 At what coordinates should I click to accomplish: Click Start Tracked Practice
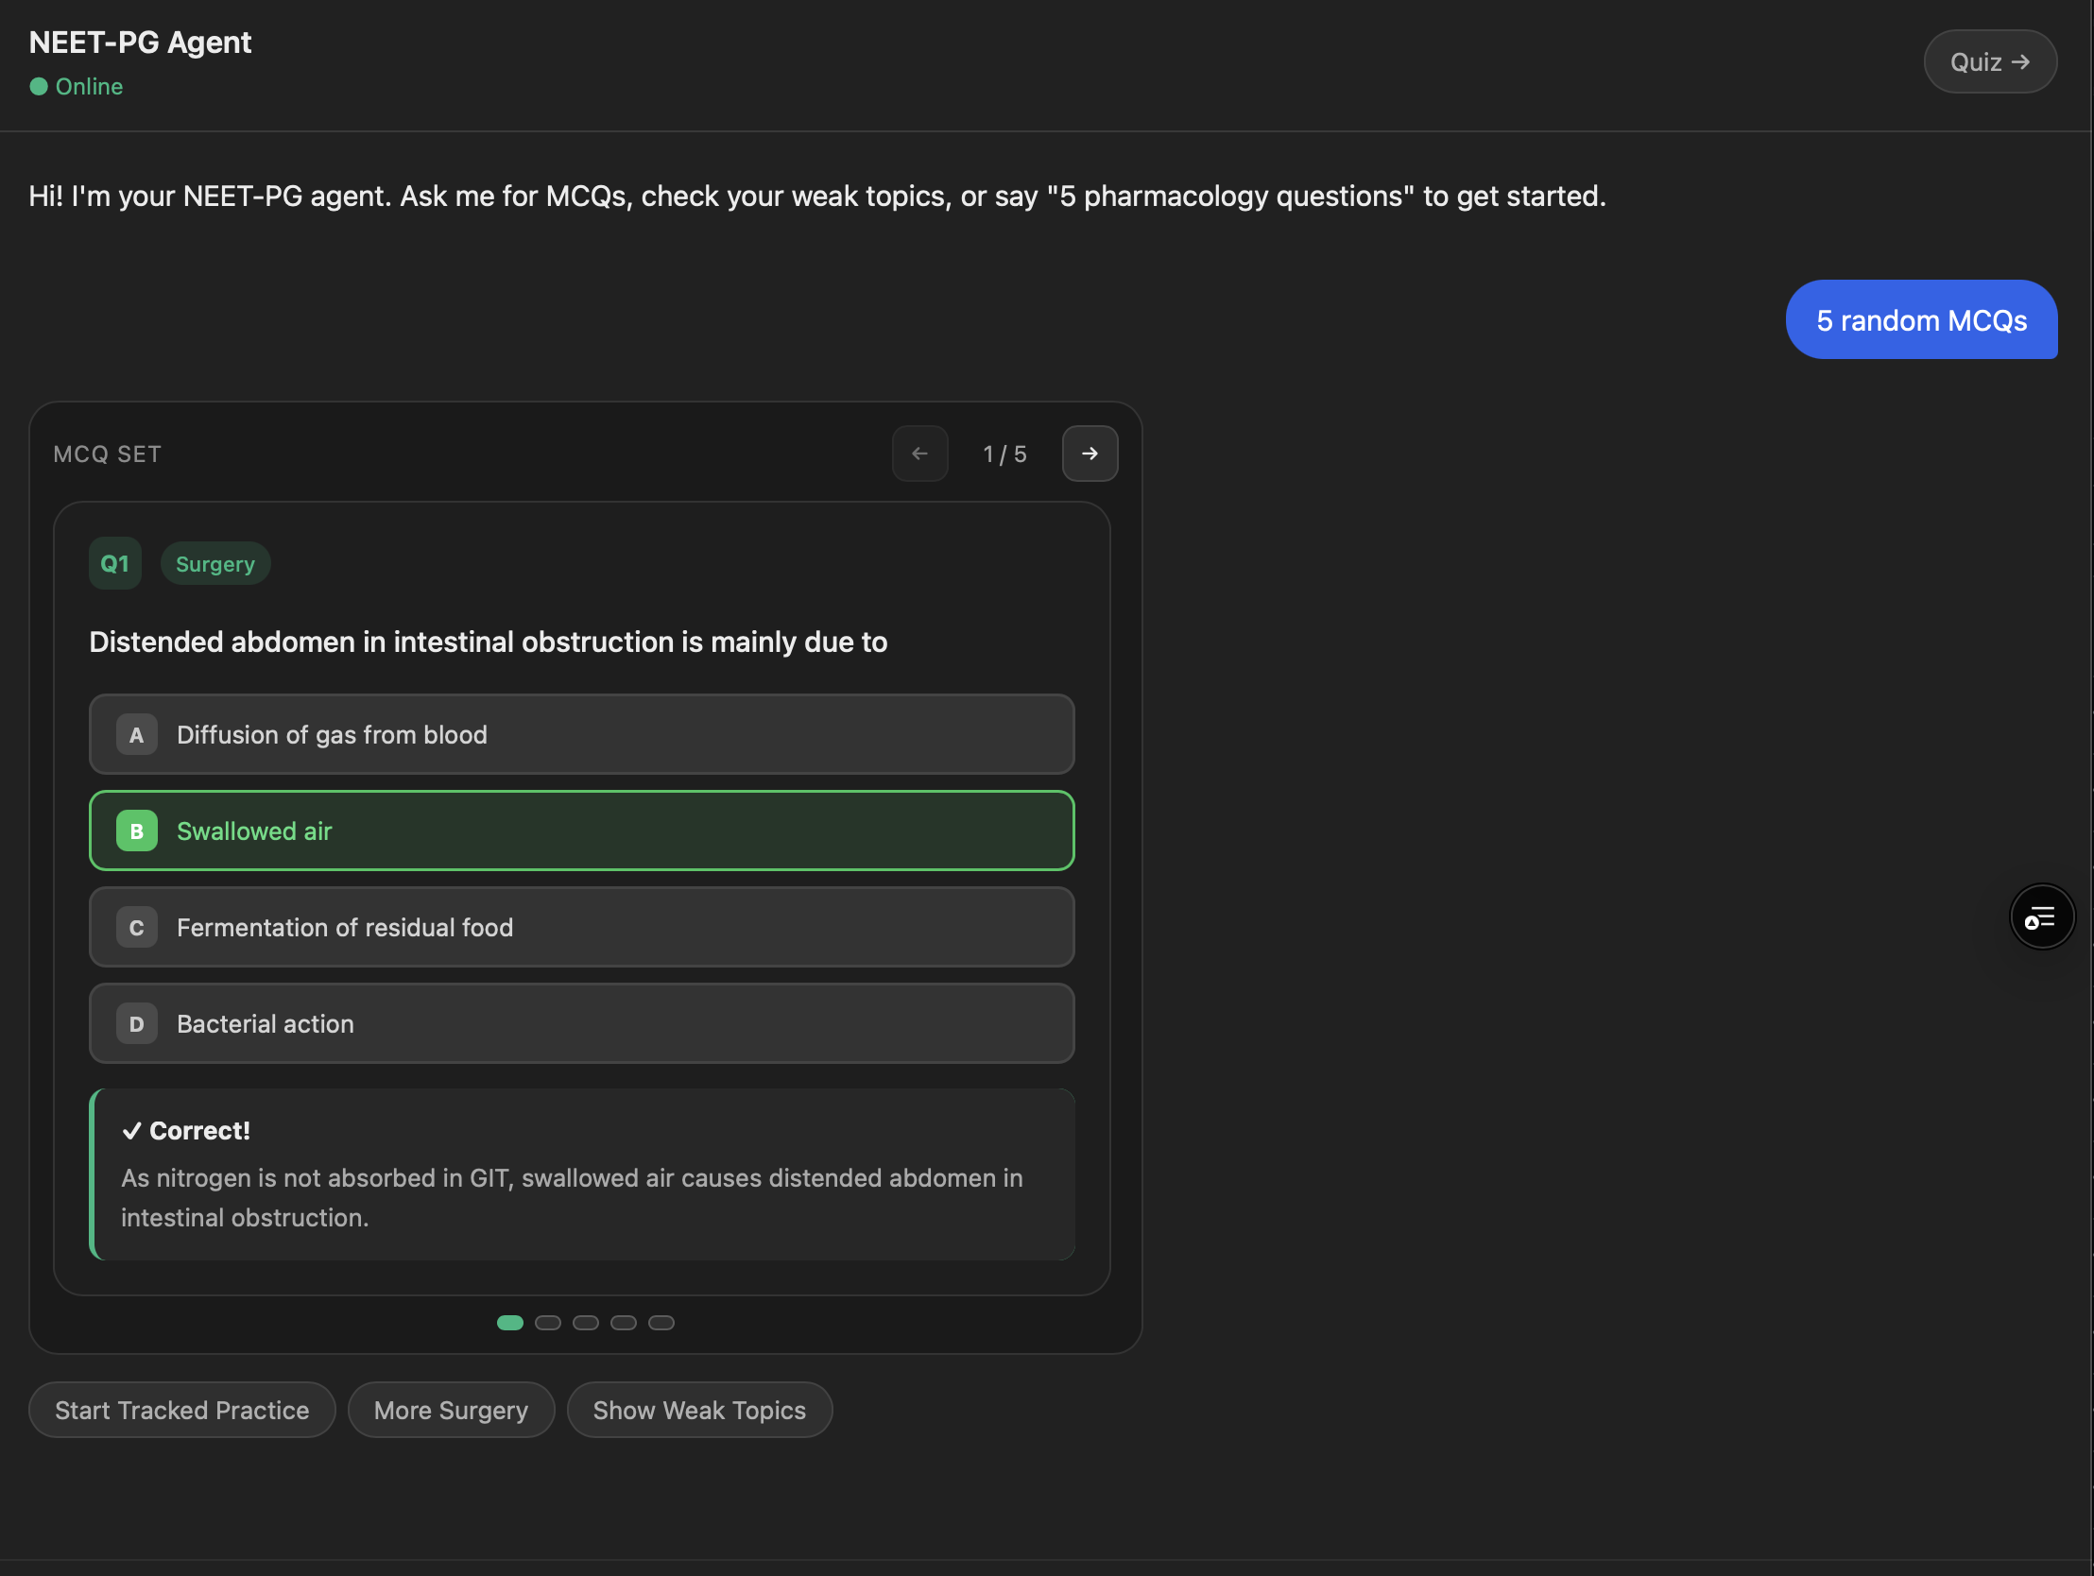click(x=181, y=1411)
